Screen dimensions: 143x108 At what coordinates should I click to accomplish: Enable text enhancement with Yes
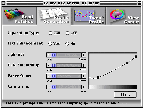54,43
